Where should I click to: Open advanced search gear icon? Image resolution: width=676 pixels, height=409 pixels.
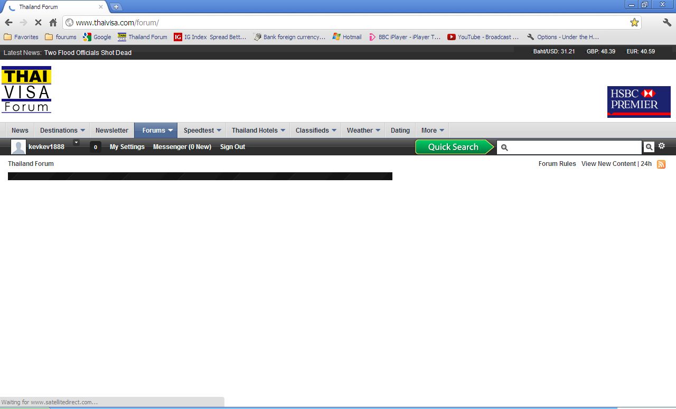pyautogui.click(x=662, y=146)
